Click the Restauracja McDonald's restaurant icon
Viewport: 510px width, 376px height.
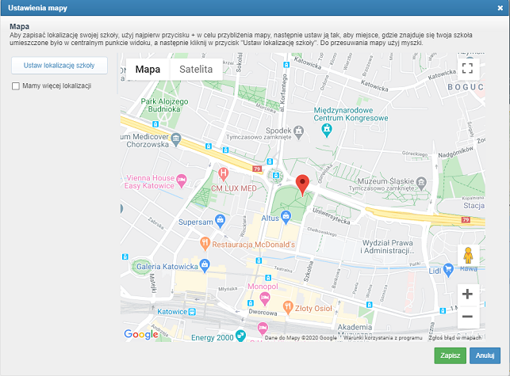(x=205, y=244)
